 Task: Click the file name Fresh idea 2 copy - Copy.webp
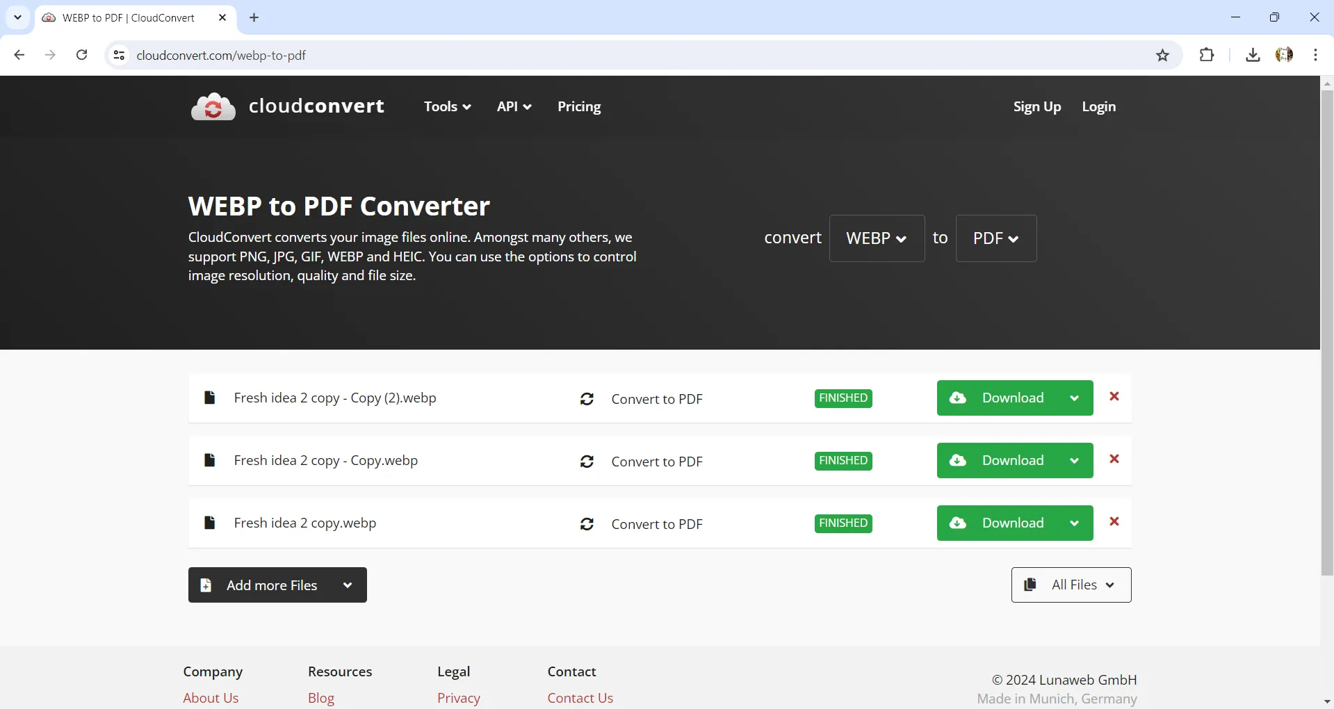[x=326, y=460]
